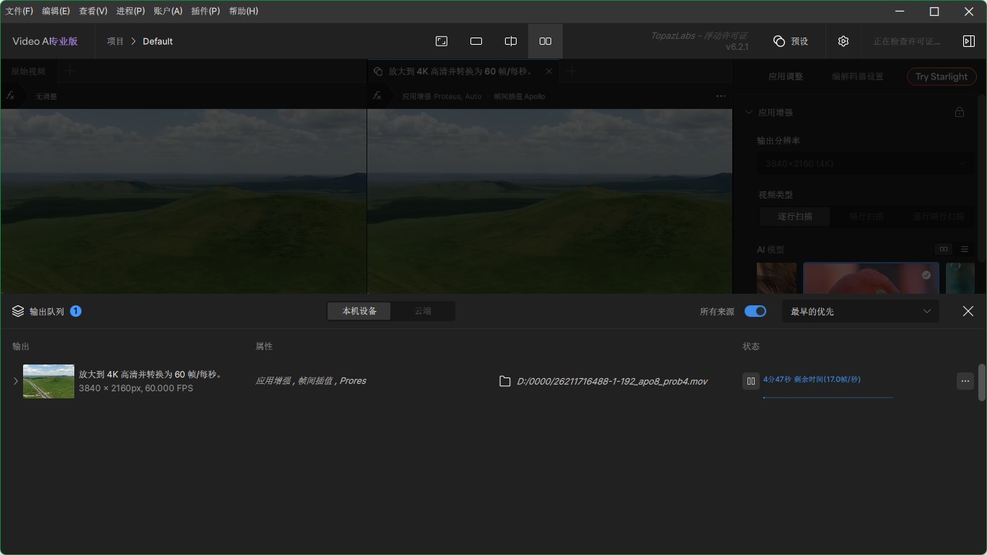Open the File menu
The image size is (987, 555).
19,11
